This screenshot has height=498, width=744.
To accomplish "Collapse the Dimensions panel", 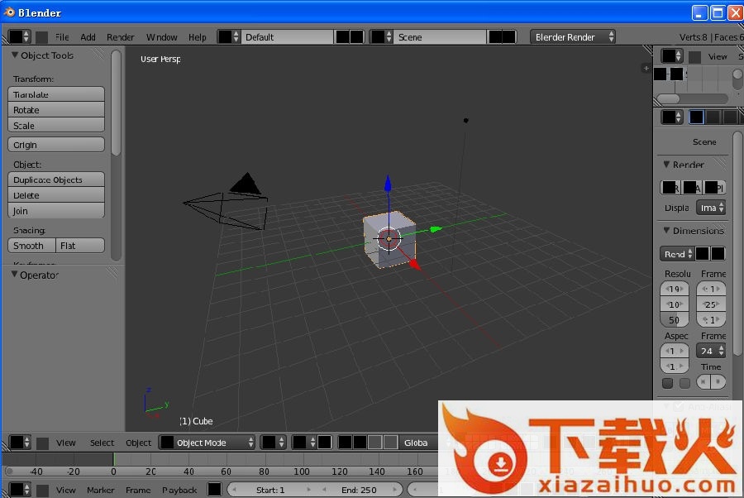I will pyautogui.click(x=666, y=230).
